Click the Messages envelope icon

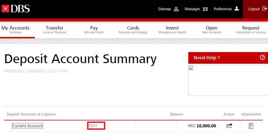[x=205, y=9]
